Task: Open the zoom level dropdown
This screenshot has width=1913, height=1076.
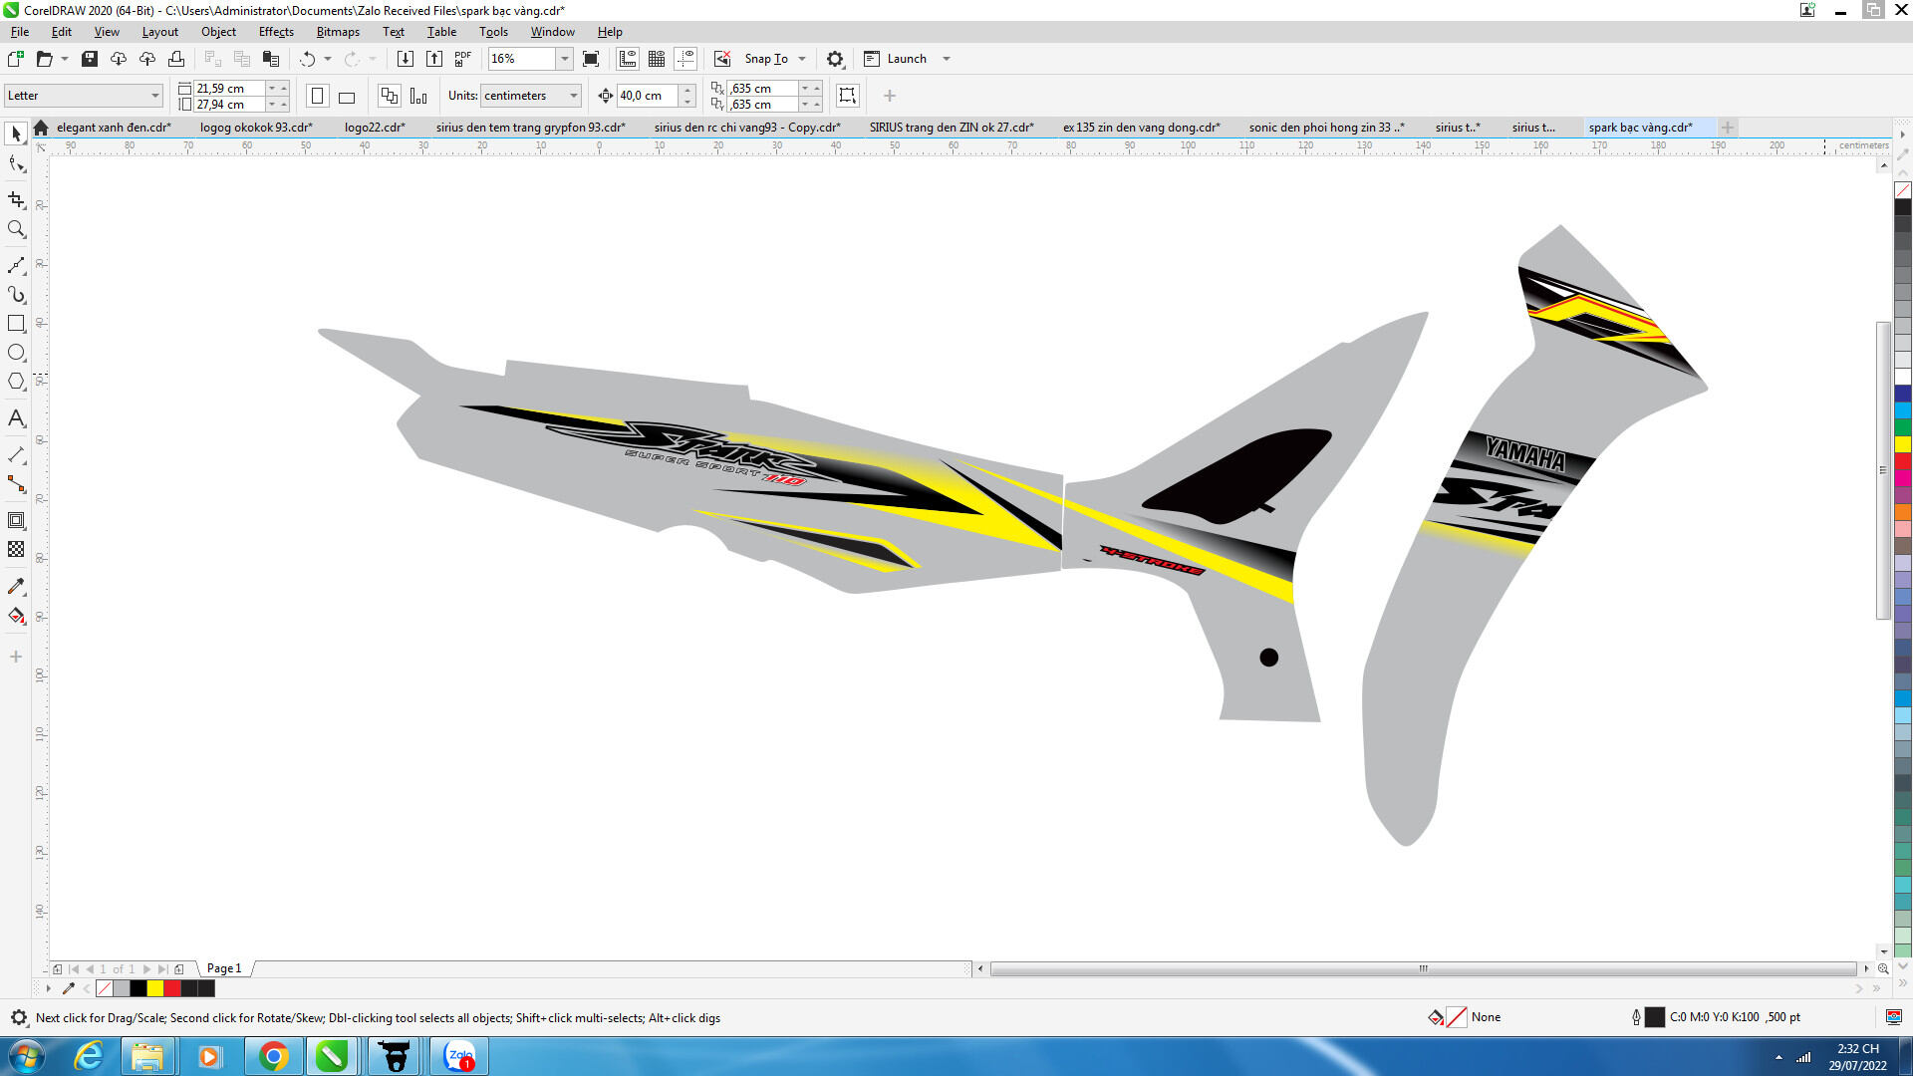Action: [565, 59]
